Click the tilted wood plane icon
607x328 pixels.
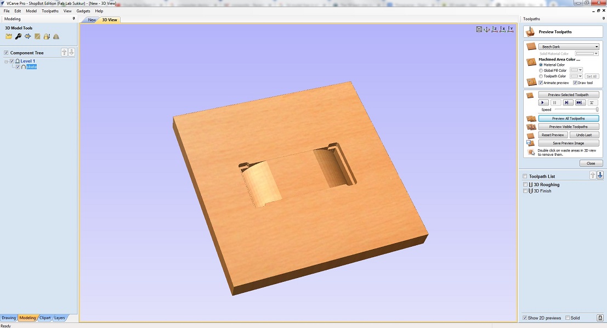point(37,36)
